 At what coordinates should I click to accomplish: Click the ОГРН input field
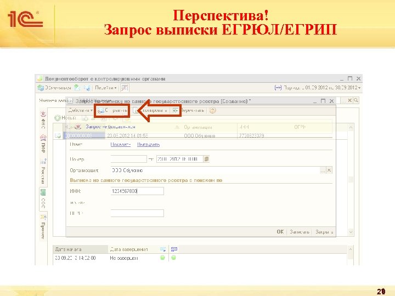tap(137, 213)
